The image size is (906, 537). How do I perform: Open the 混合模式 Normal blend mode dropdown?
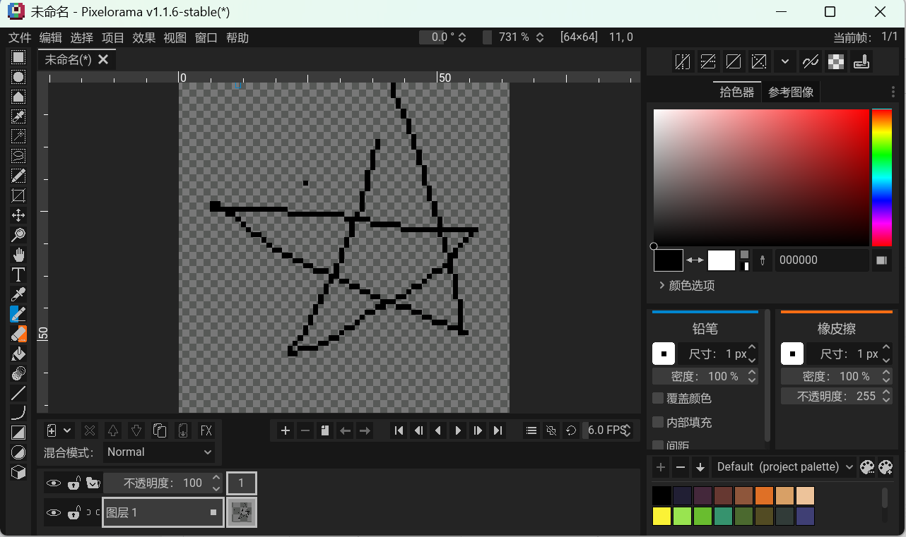click(158, 452)
